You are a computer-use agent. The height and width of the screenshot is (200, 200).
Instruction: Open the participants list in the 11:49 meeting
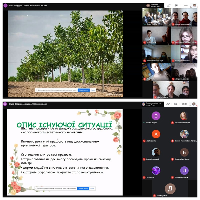click(168, 104)
